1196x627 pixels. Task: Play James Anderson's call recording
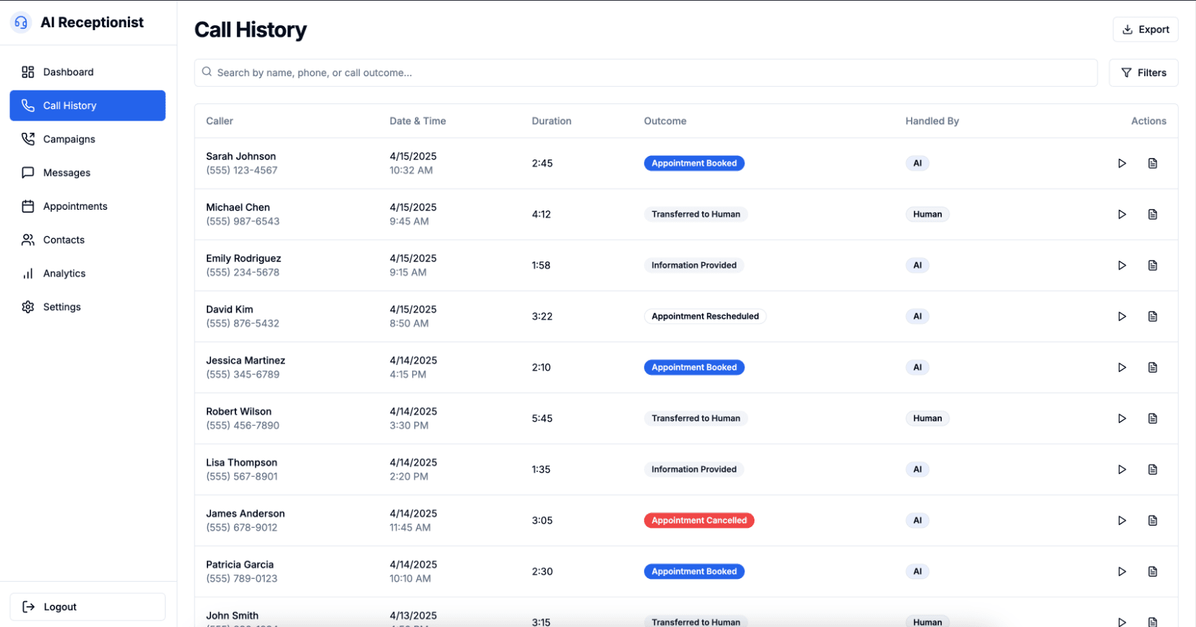[x=1121, y=521]
